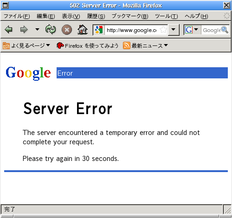Expand the address bar history dropdown
Image resolution: width=232 pixels, height=218 pixels.
point(174,30)
